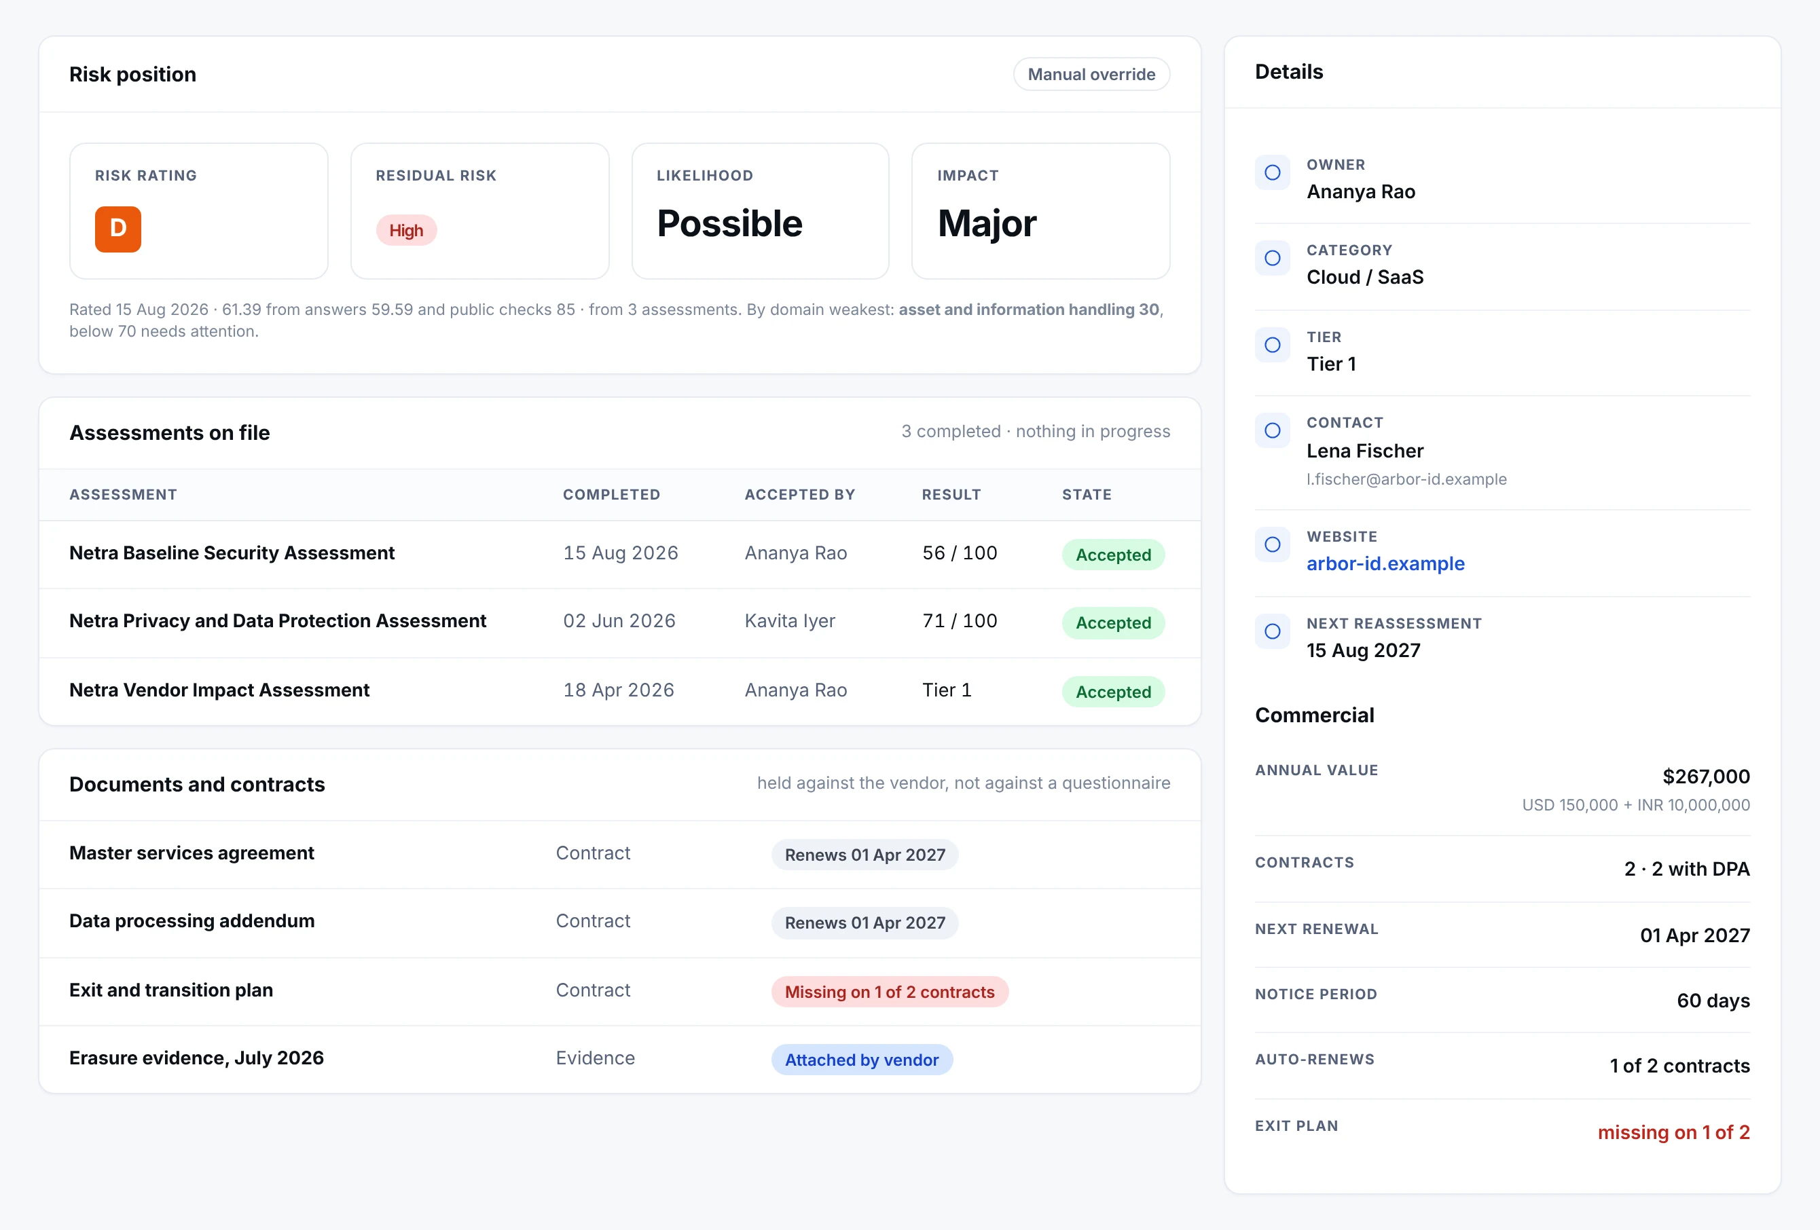
Task: Click the Missing on 1 of 2 contracts badge
Action: tap(889, 992)
